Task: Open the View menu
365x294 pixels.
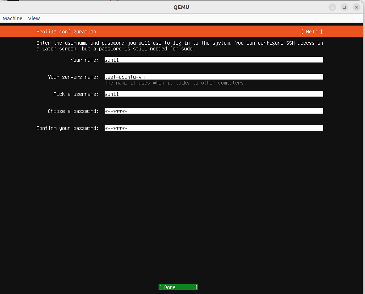Action: (34, 18)
